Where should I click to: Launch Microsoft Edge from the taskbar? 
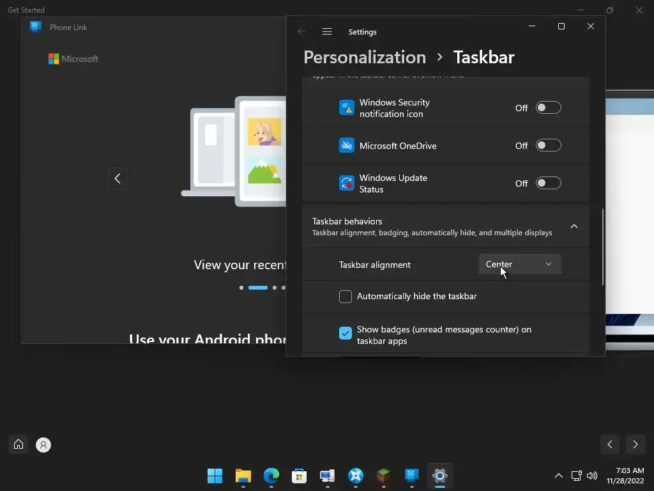pos(271,476)
